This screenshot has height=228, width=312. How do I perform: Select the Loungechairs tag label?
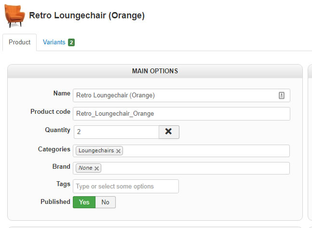96,151
